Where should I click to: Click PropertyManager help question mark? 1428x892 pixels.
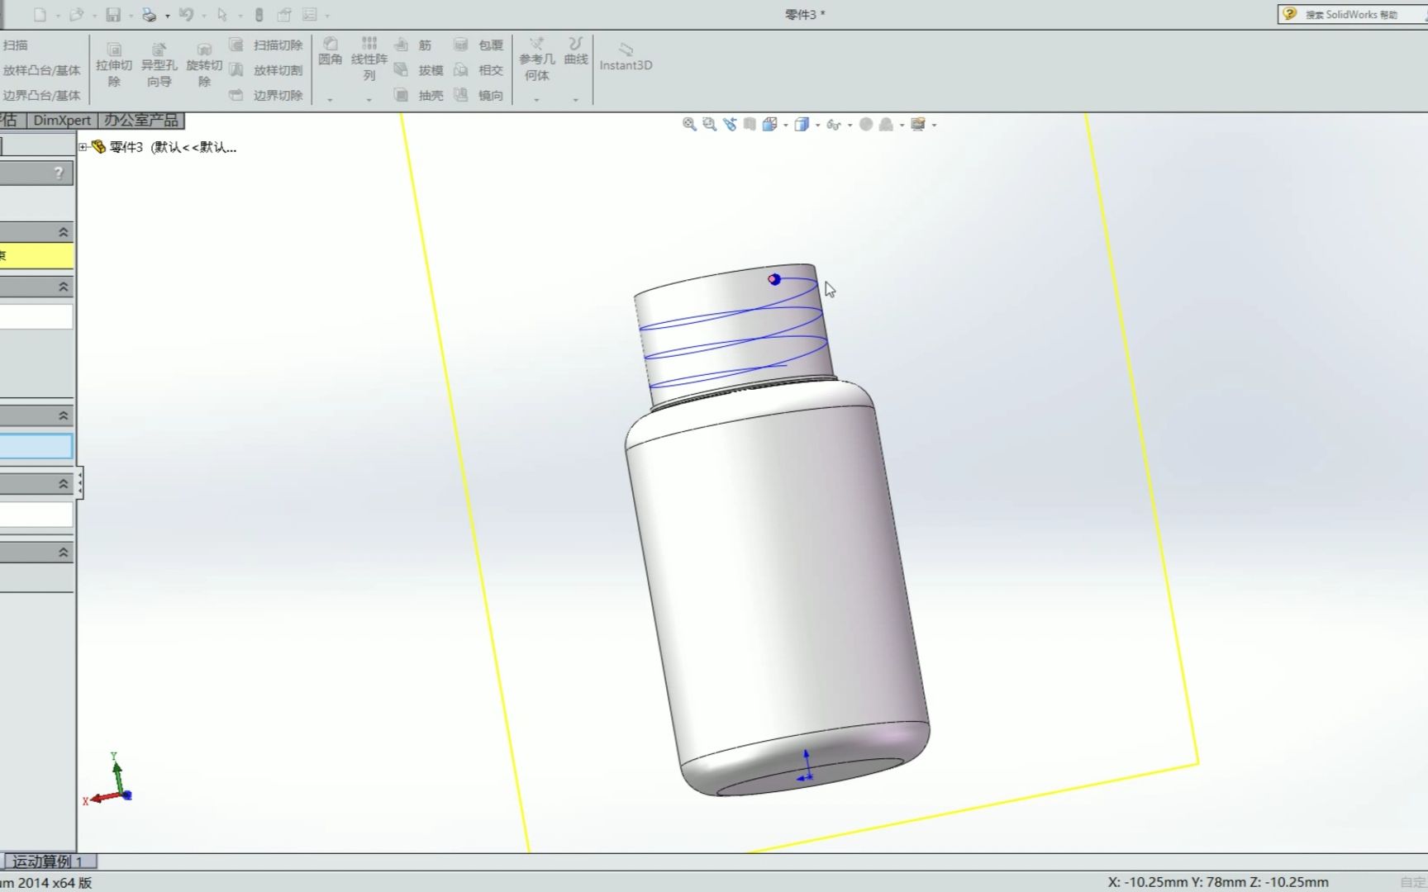[x=58, y=173]
